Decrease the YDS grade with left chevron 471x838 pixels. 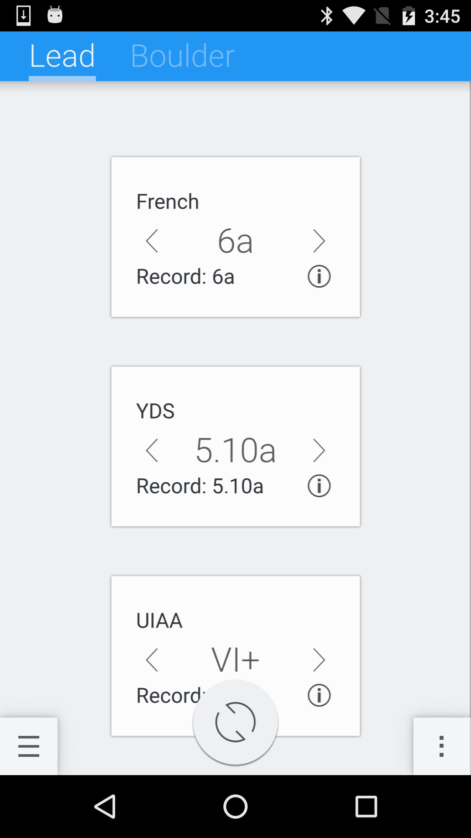[x=152, y=450]
